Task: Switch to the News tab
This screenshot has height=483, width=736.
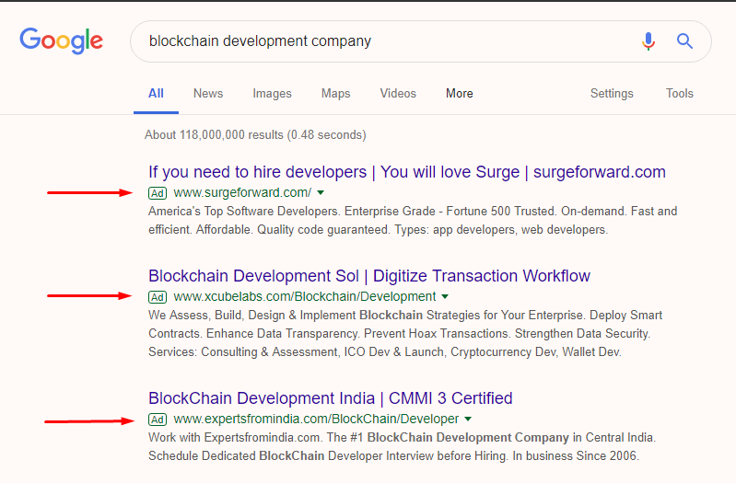Action: click(x=208, y=93)
